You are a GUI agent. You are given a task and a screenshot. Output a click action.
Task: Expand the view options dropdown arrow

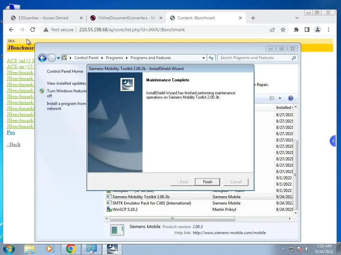click(x=280, y=98)
